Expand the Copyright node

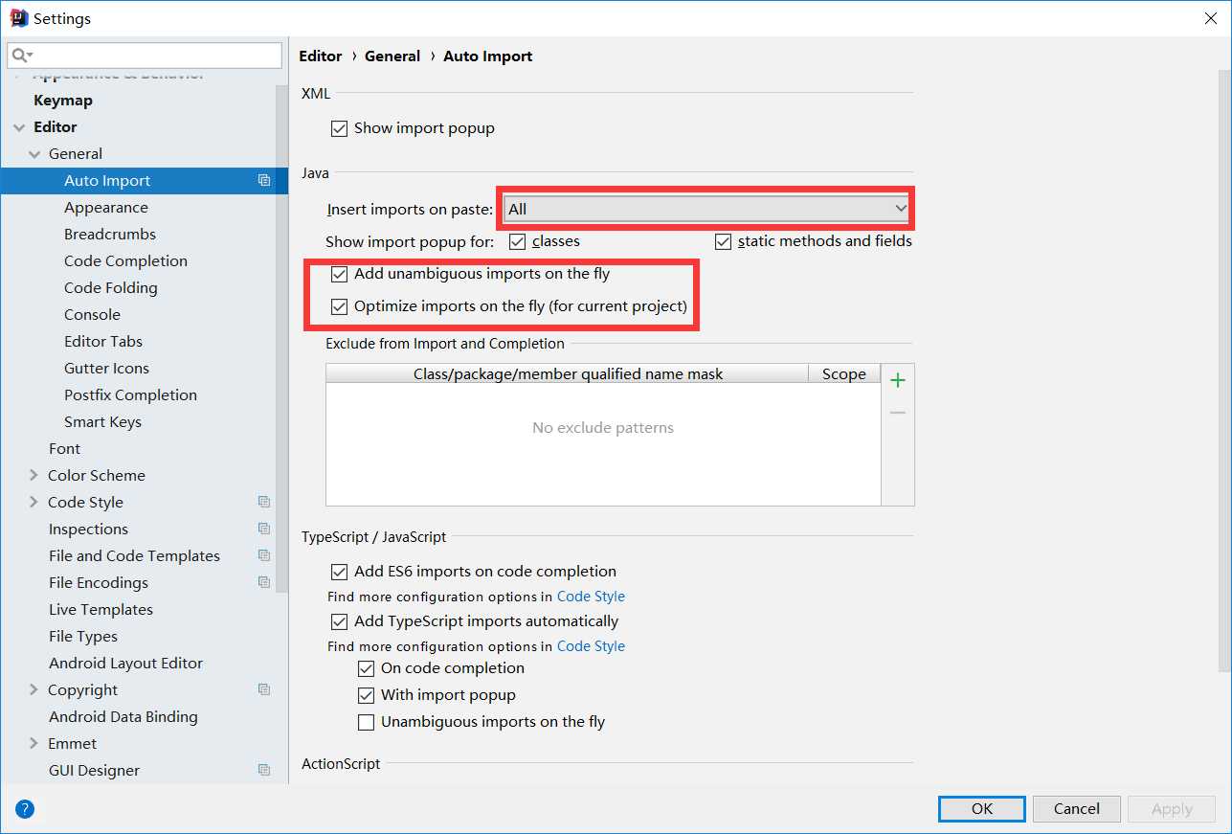[34, 689]
